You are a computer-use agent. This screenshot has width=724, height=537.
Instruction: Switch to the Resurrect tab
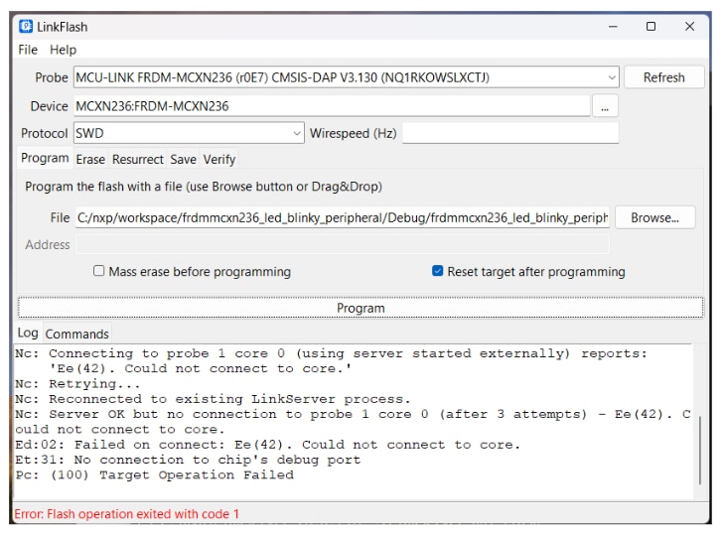(x=138, y=160)
